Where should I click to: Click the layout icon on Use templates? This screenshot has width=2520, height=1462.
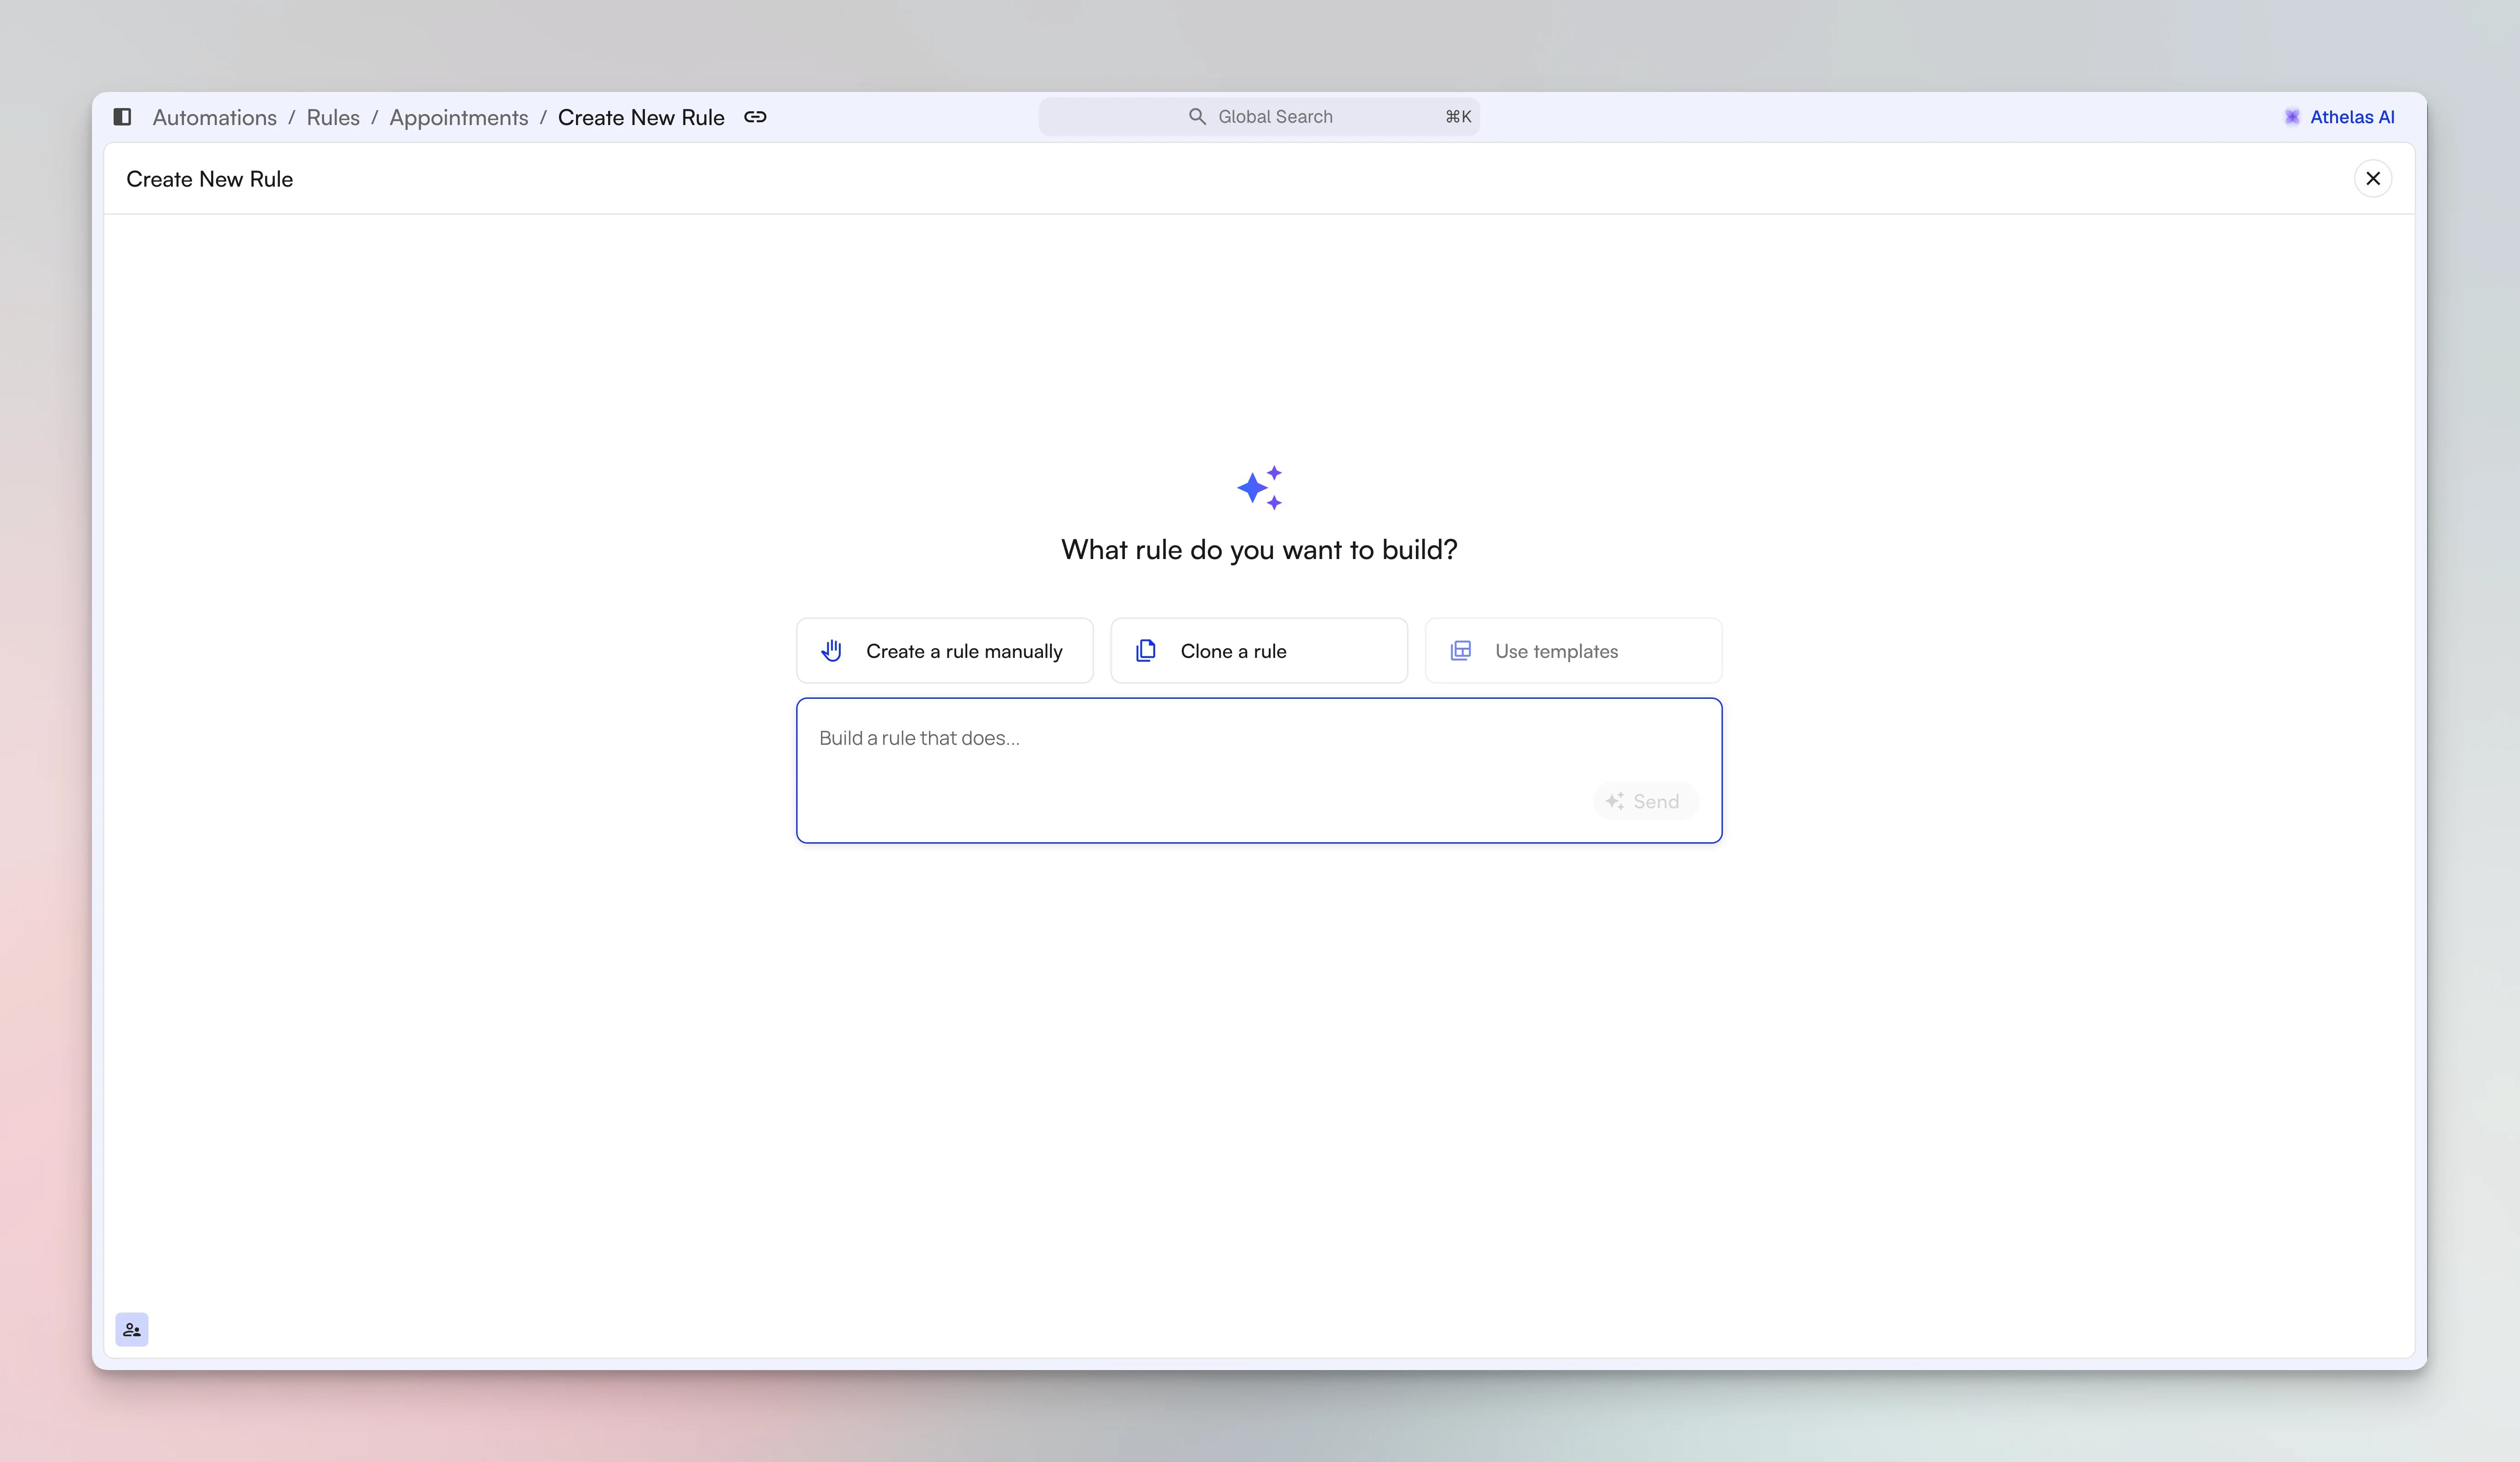coord(1461,651)
